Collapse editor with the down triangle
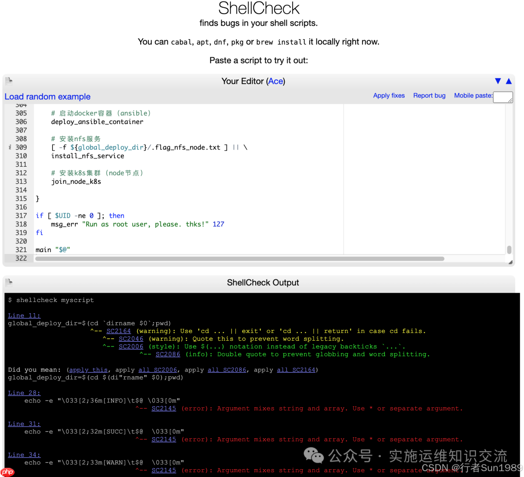The height and width of the screenshot is (477, 524). [x=498, y=81]
